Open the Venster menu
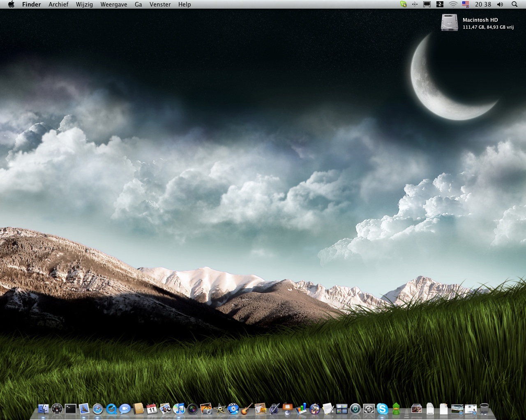 coord(160,4)
